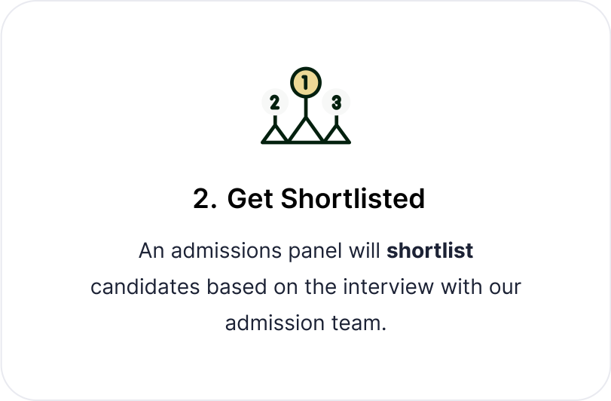Click the number 2 rank badge
Viewport: 611px width, 401px height.
coord(274,103)
